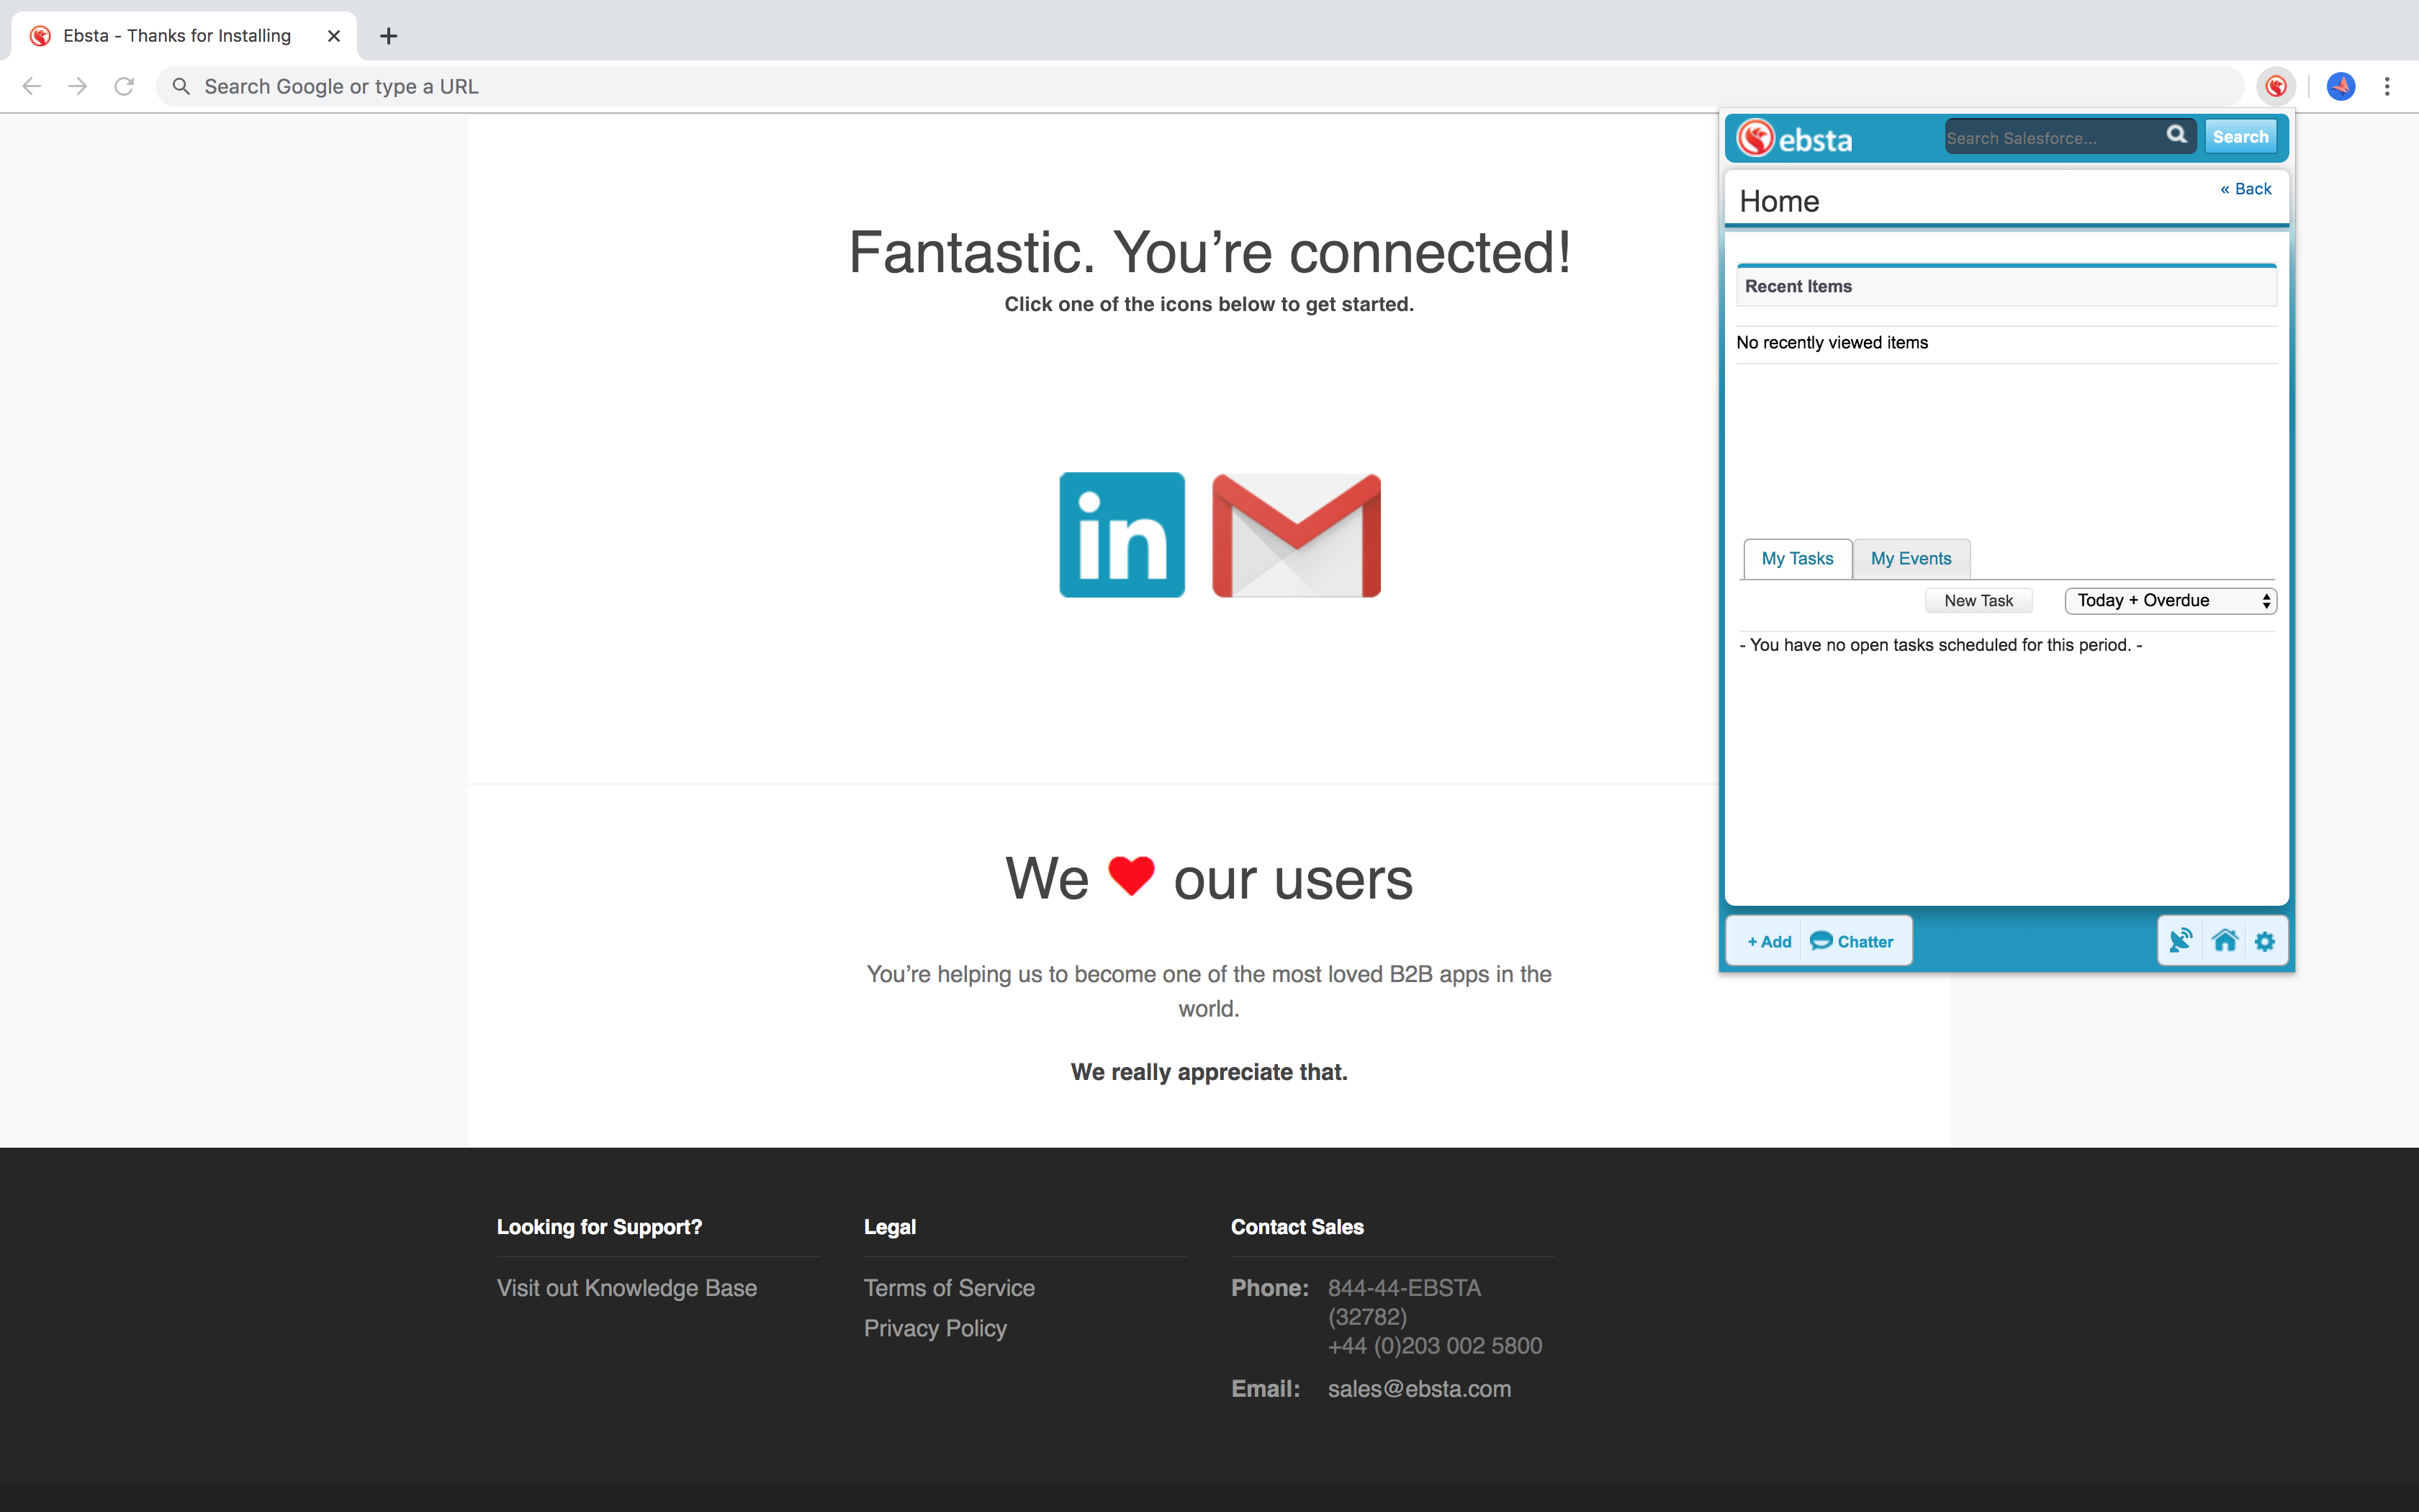Switch to the My Events tab
Image resolution: width=2419 pixels, height=1512 pixels.
pos(1910,559)
